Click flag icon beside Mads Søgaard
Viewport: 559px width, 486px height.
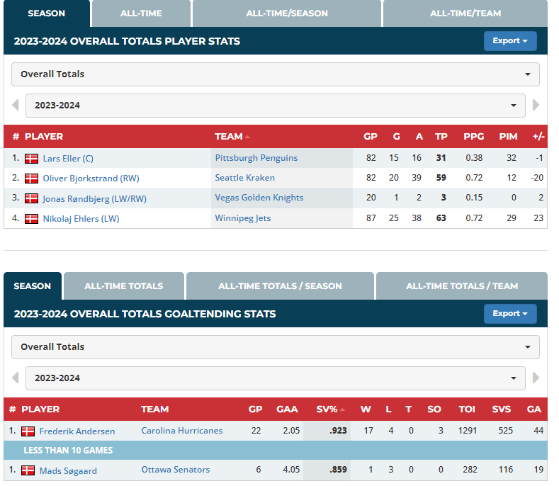pos(28,471)
